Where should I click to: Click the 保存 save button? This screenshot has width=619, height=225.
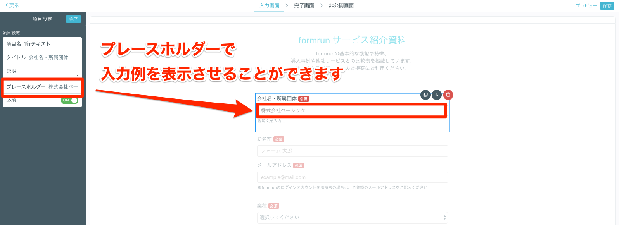pyautogui.click(x=607, y=6)
